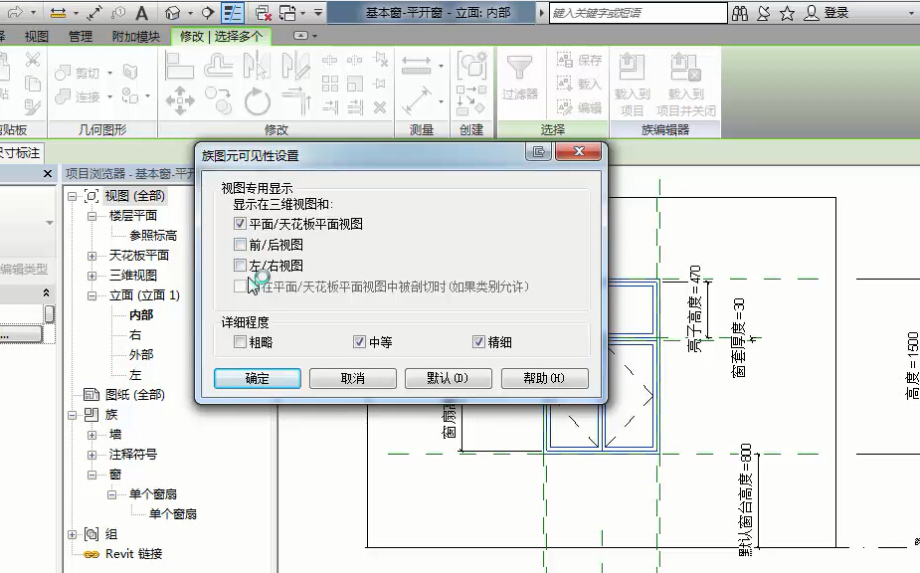The image size is (920, 573).
Task: Toggle the 粗略 detail level checkbox
Action: click(x=240, y=342)
